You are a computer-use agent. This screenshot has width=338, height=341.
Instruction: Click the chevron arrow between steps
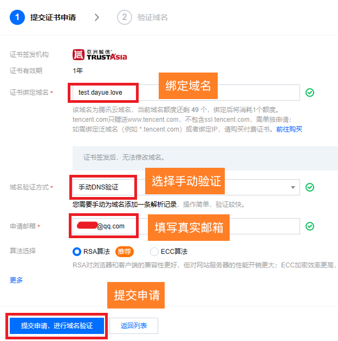97,17
